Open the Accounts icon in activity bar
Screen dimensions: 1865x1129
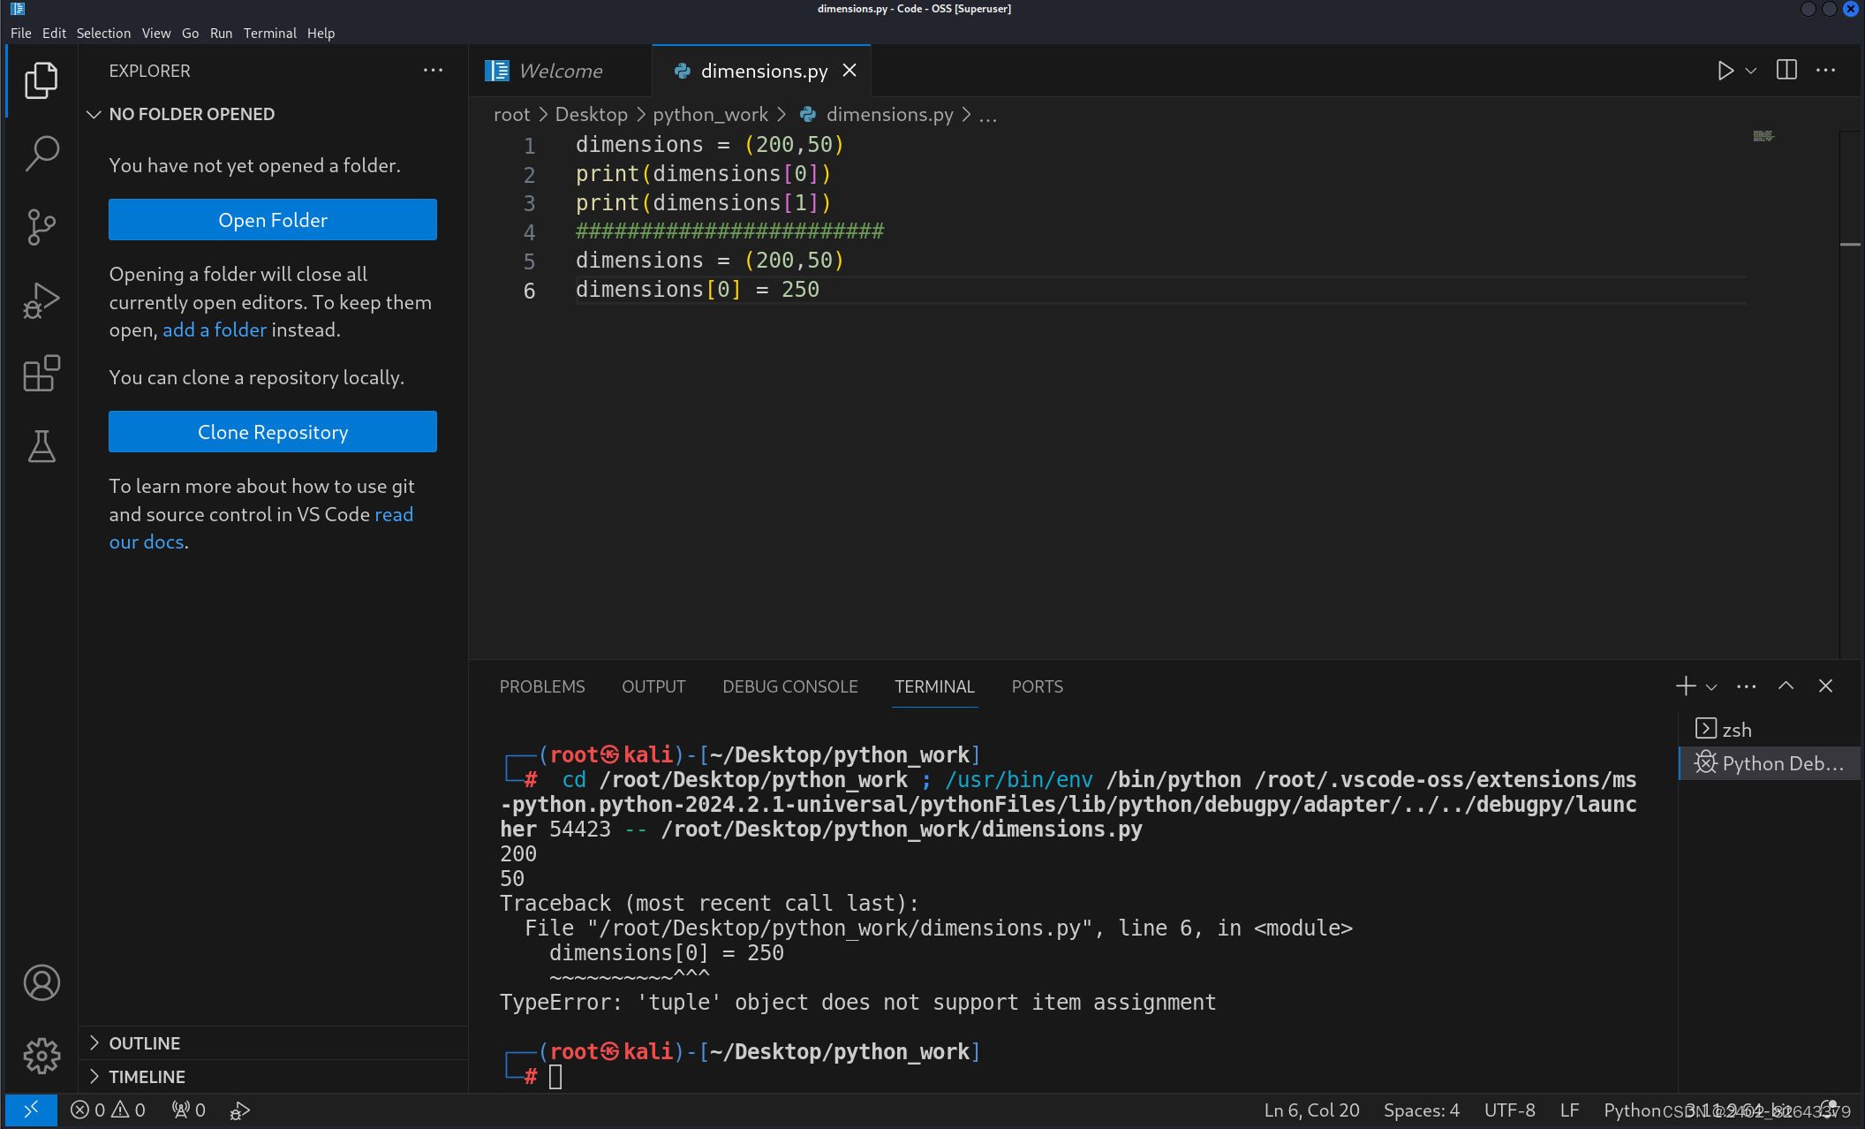42,982
